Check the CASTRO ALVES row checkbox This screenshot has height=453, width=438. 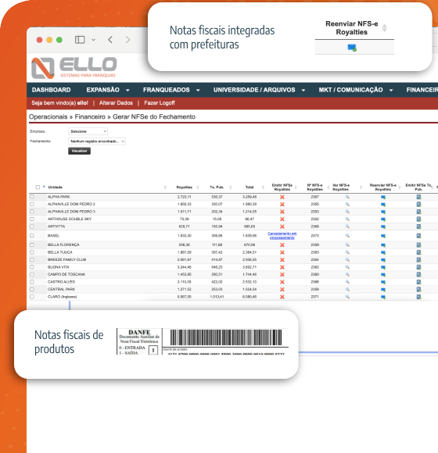32,282
